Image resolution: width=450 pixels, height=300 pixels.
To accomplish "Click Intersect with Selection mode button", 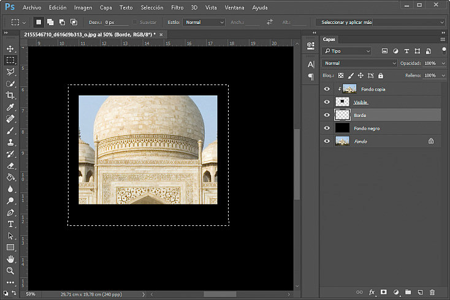I will pyautogui.click(x=74, y=22).
